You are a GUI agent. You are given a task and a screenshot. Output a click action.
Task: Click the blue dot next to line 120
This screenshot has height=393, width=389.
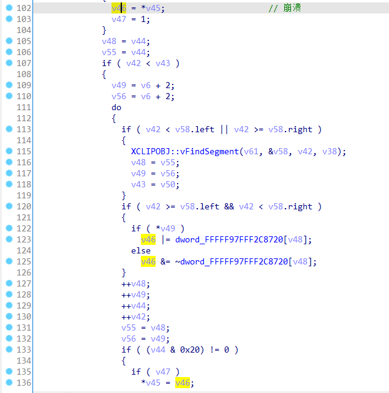point(9,206)
